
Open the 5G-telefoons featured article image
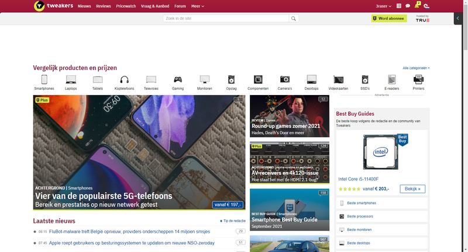pyautogui.click(x=139, y=153)
